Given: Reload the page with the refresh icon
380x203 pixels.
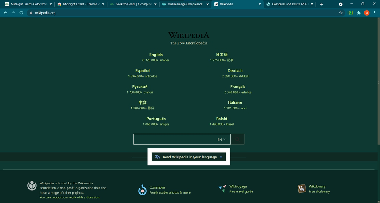Looking at the screenshot, I should tap(21, 13).
